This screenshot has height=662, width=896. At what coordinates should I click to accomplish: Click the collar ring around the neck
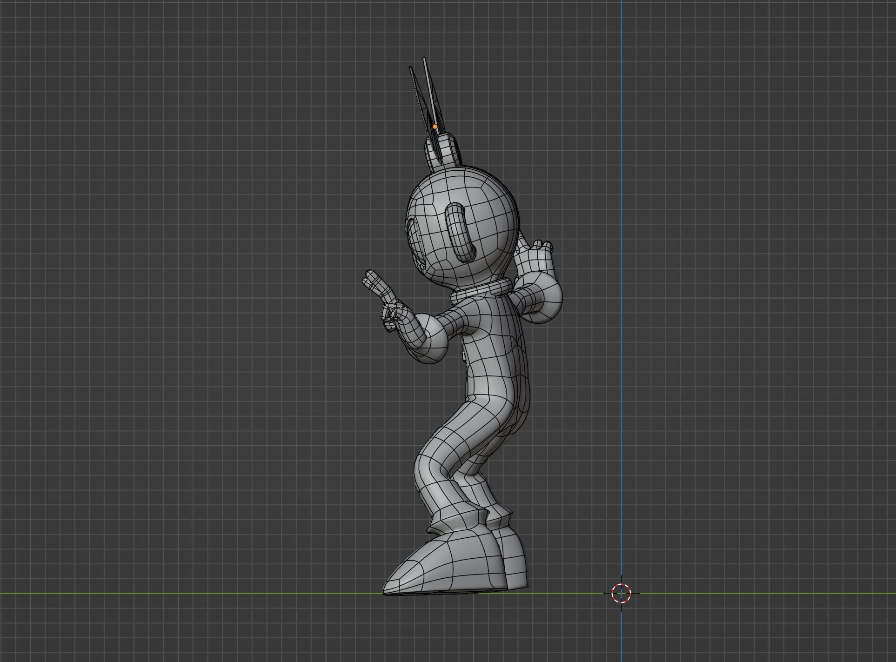[481, 291]
